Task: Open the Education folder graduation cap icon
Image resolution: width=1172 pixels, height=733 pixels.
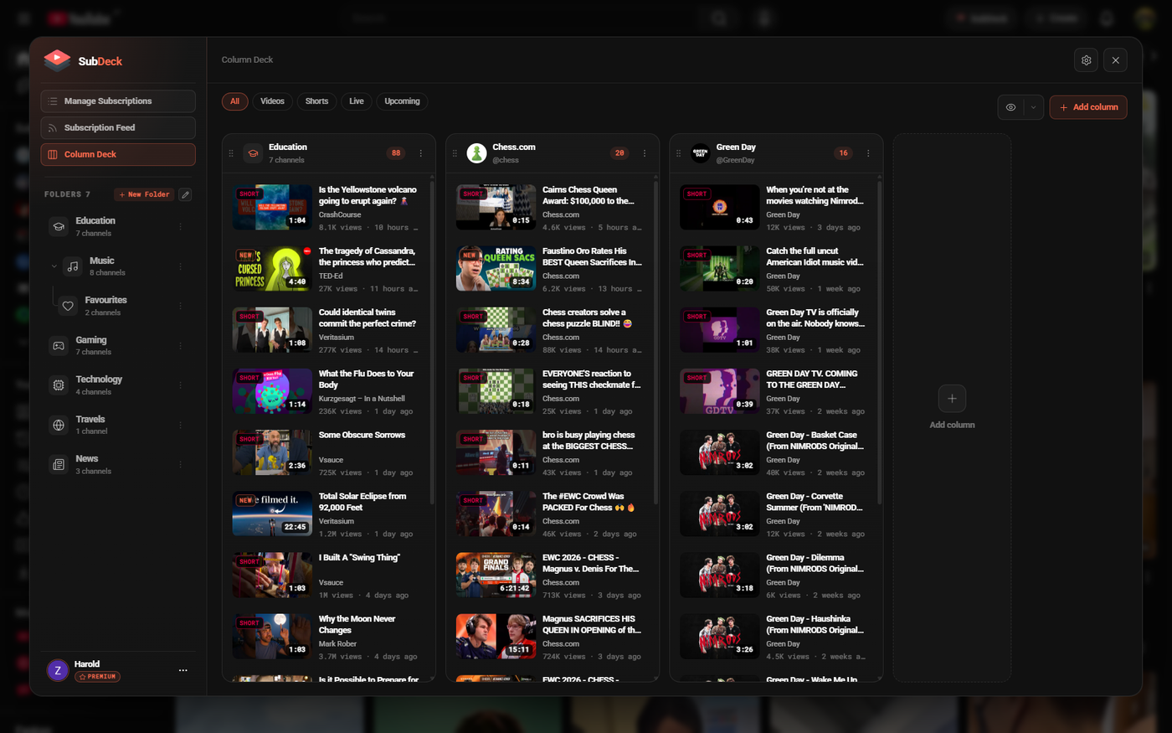Action: point(59,227)
